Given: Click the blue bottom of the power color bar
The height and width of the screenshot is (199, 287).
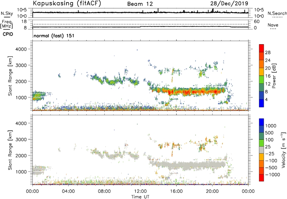Looking at the screenshot, I should (x=262, y=103).
